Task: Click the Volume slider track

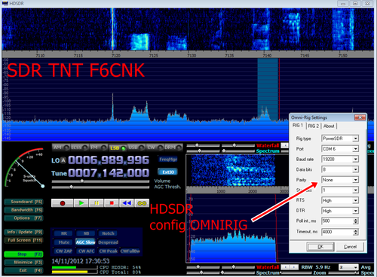Action: tap(100, 181)
